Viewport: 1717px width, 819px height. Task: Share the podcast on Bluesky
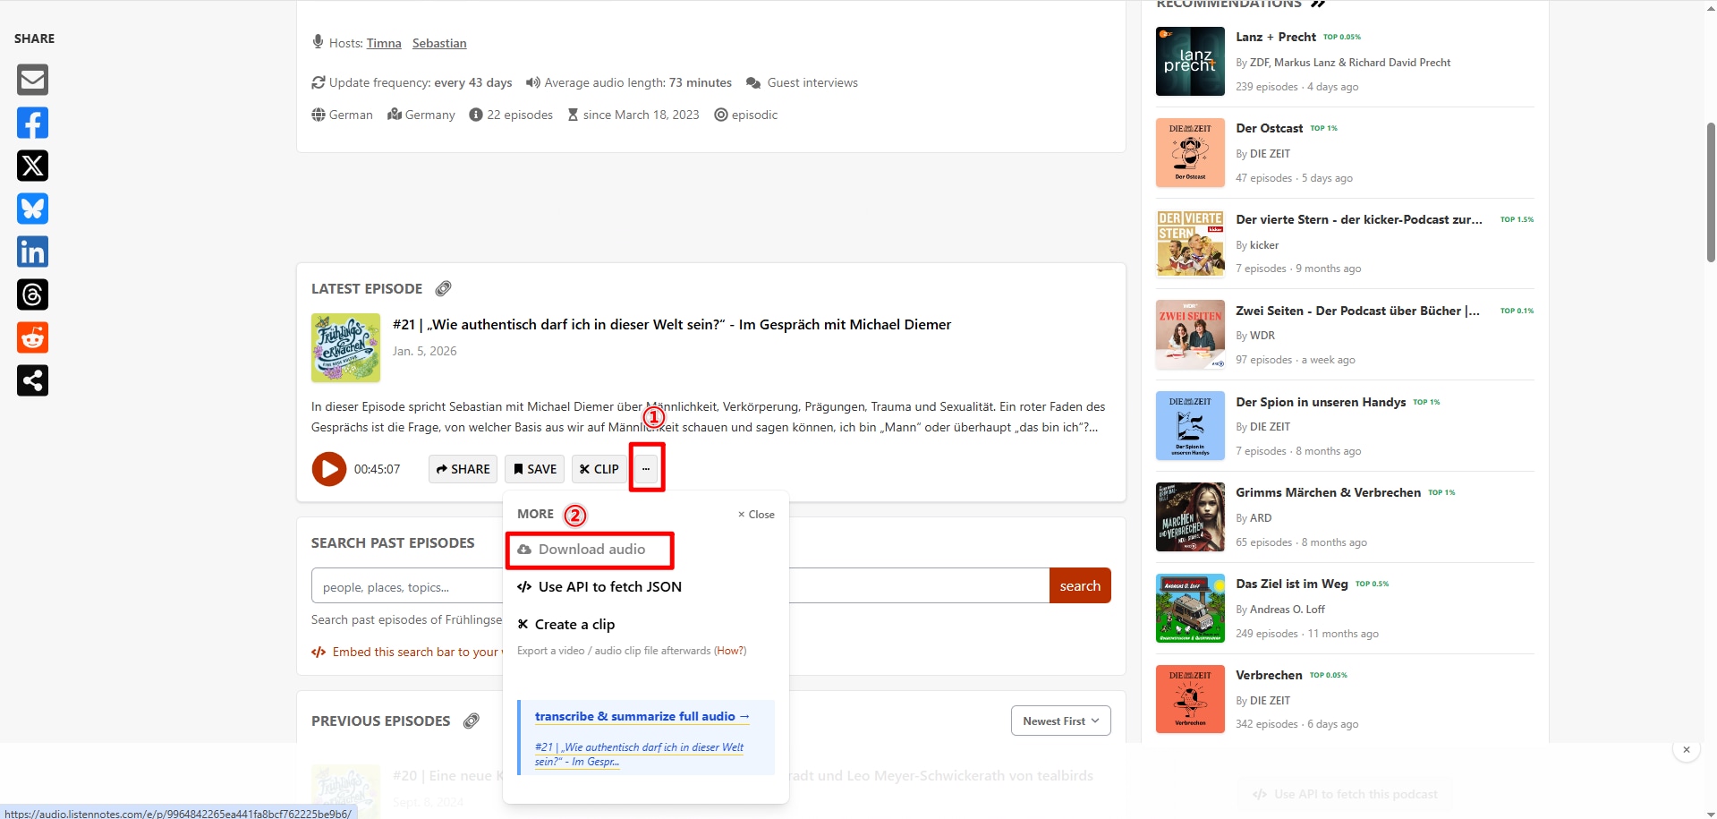[x=32, y=209]
